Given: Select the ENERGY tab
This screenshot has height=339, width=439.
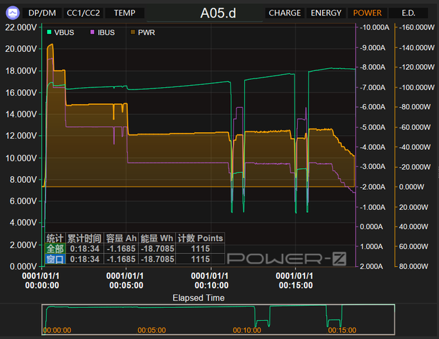Looking at the screenshot, I should 326,13.
